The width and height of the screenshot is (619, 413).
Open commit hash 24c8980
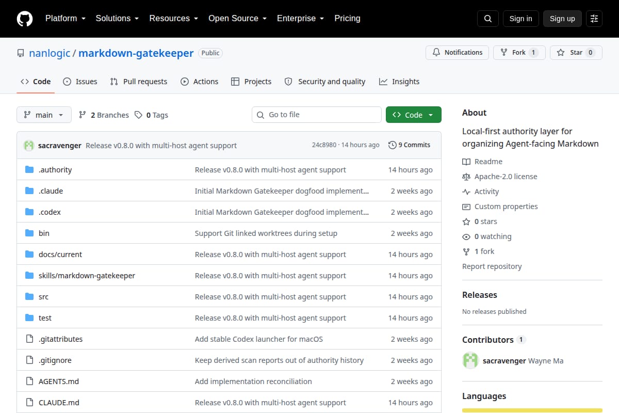coord(324,145)
